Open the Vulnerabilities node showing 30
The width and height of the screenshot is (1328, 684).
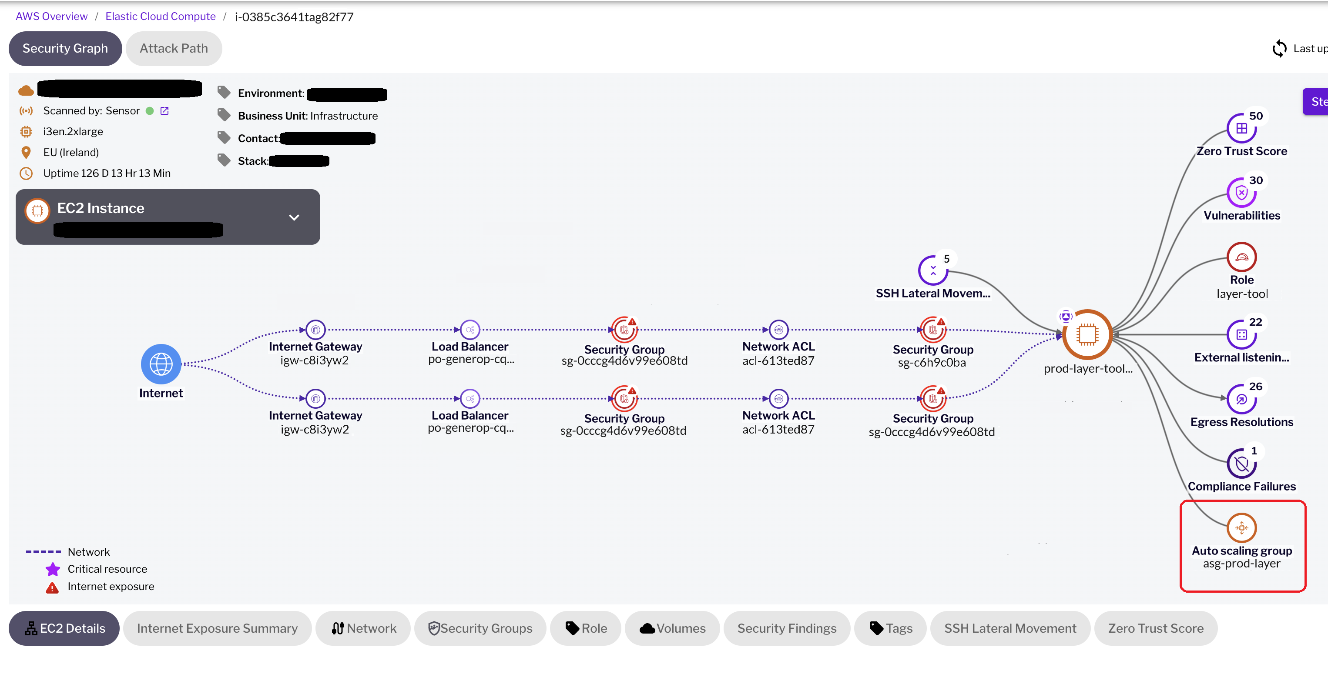tap(1241, 193)
